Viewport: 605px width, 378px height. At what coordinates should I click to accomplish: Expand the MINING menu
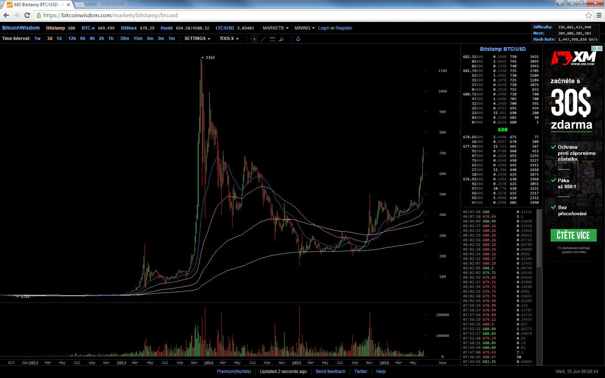click(304, 28)
